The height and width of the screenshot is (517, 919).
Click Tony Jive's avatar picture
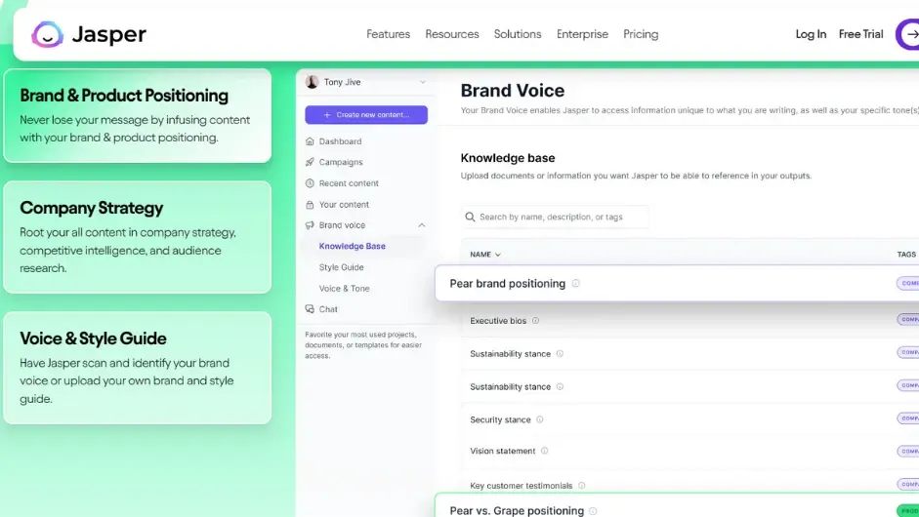tap(312, 82)
